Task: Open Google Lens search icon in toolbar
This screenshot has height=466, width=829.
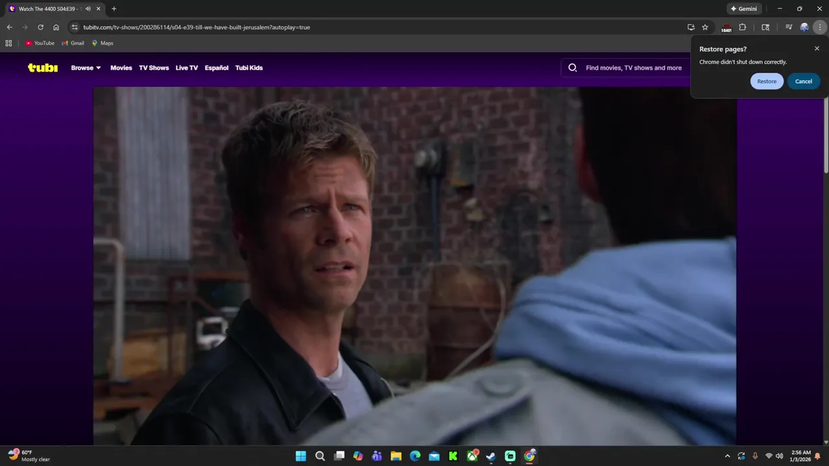Action: [766, 27]
